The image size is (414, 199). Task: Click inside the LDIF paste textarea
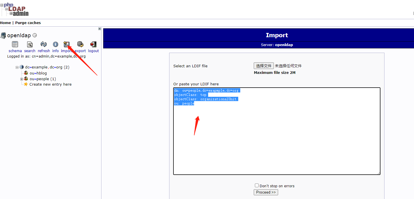(x=276, y=131)
